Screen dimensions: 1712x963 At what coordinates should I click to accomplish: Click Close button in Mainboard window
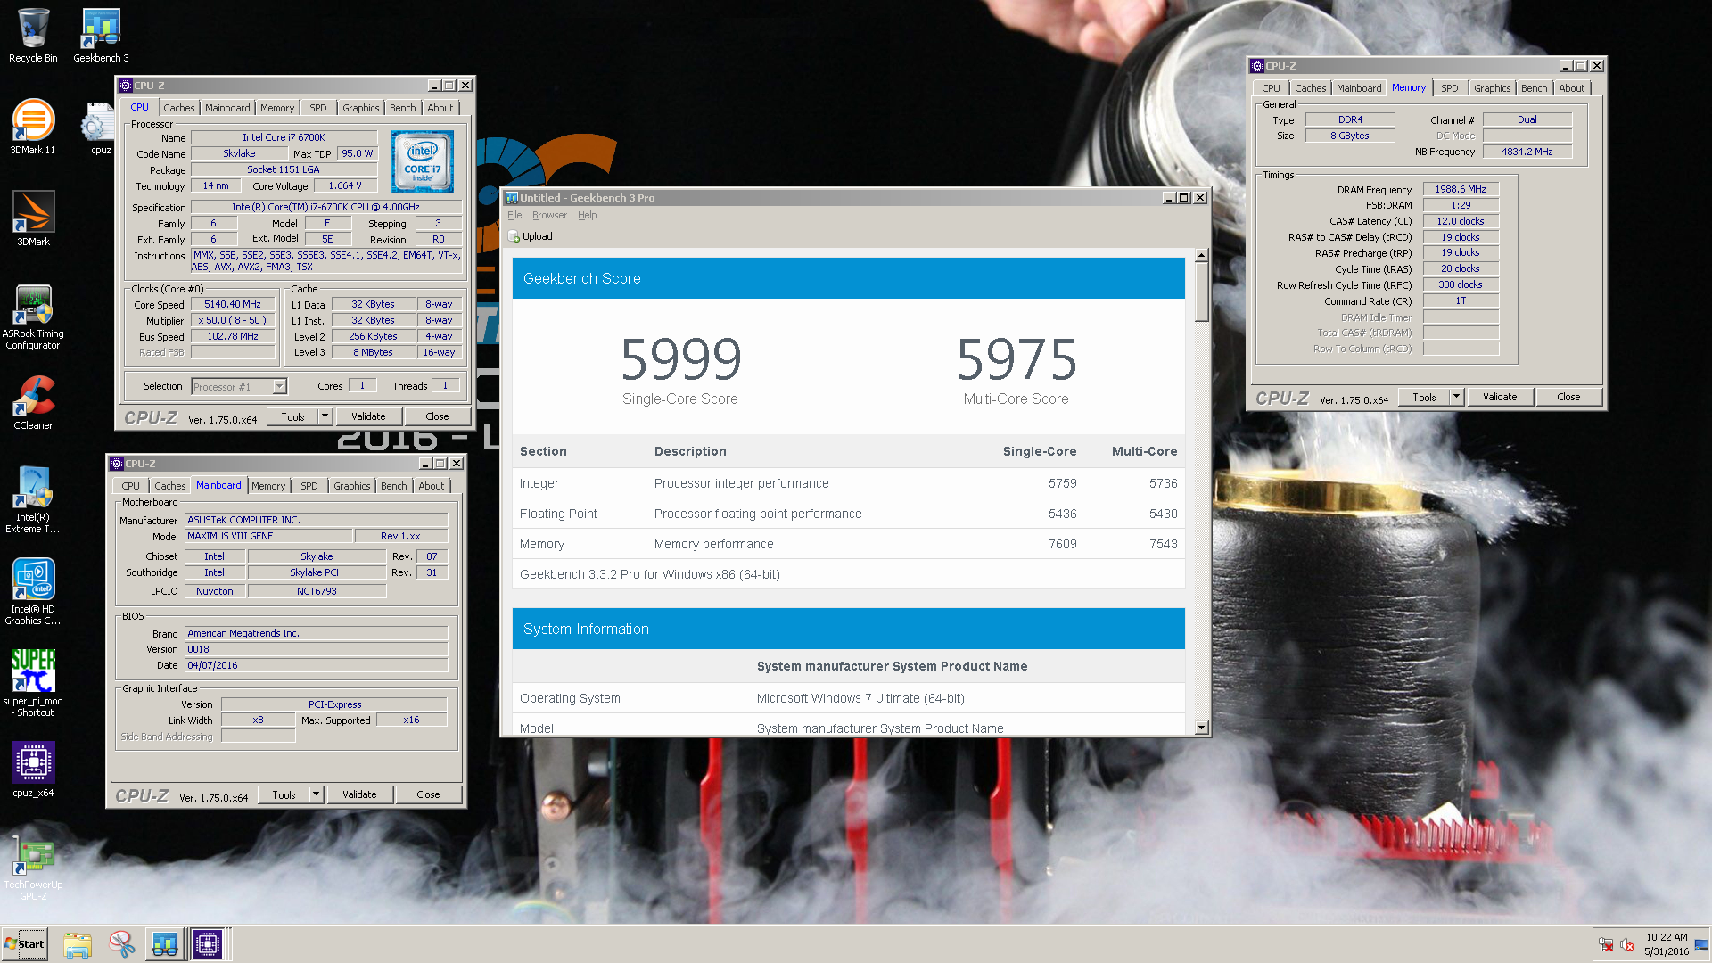coord(428,794)
